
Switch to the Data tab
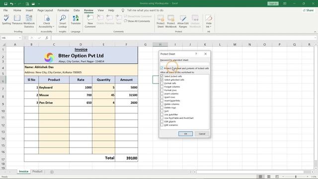pos(77,10)
